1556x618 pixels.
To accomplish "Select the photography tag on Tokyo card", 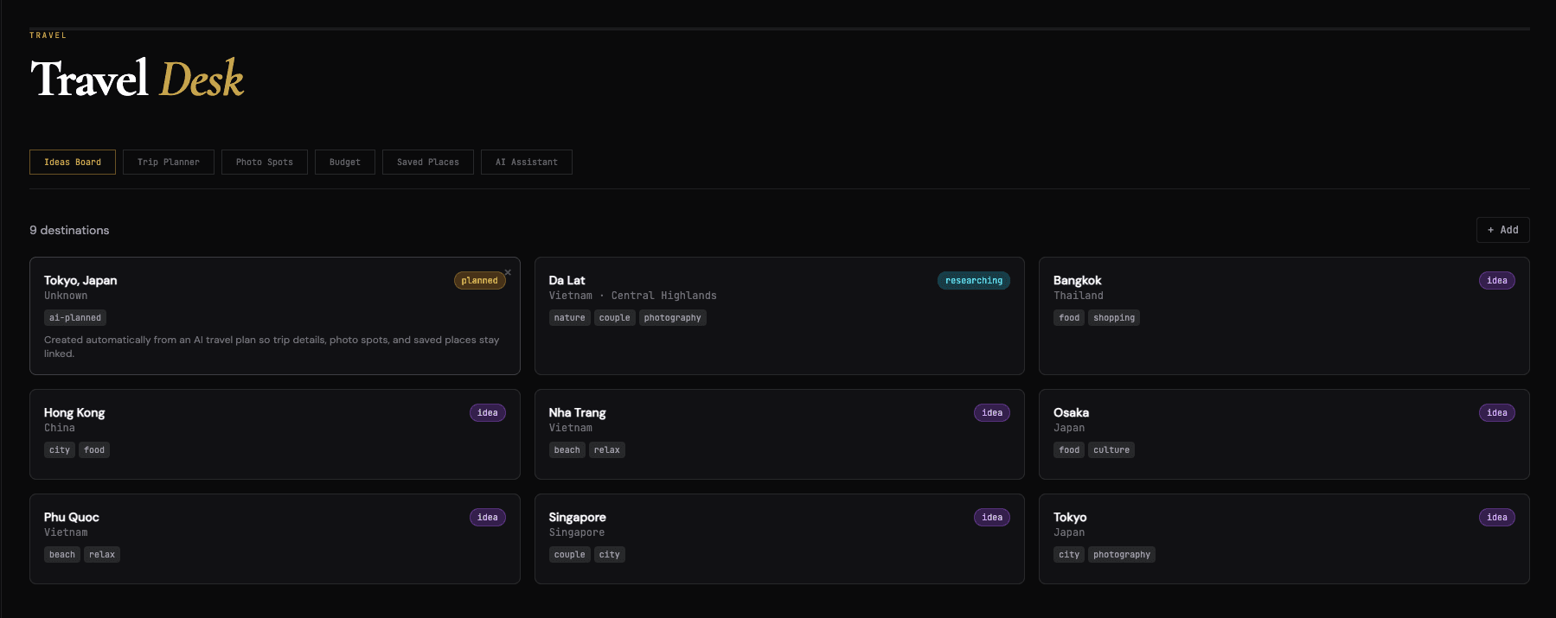I will [x=1122, y=554].
